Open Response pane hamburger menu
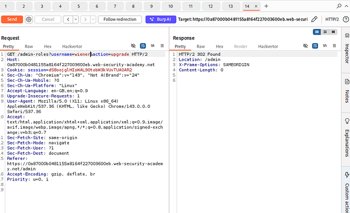The image size is (350, 213). (334, 46)
